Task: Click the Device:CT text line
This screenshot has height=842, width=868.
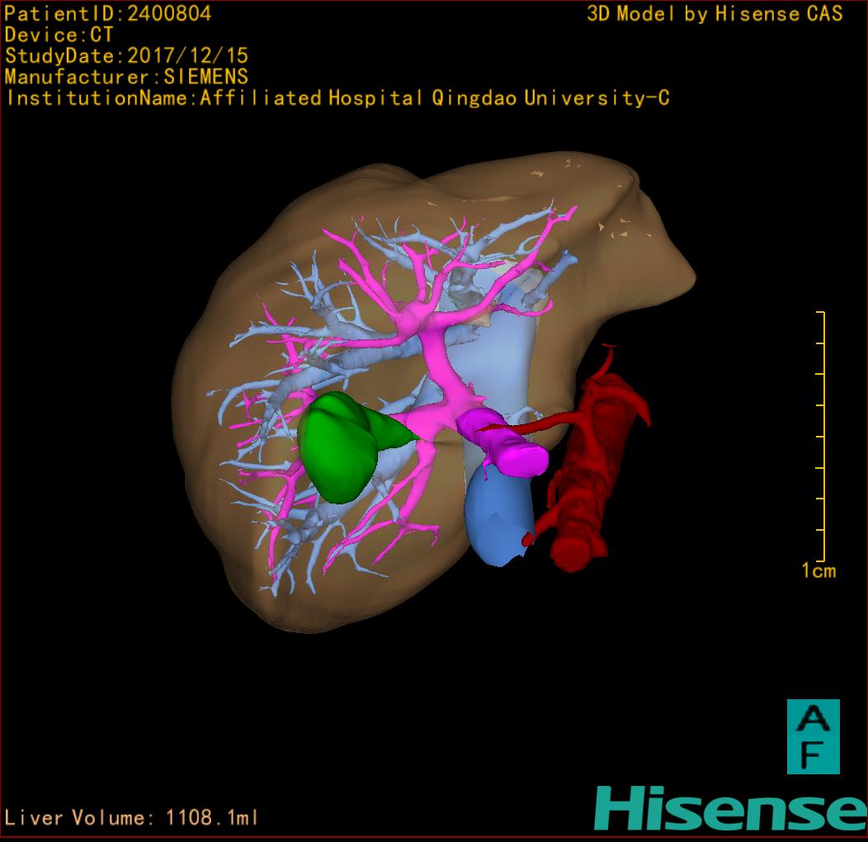Action: (x=59, y=35)
